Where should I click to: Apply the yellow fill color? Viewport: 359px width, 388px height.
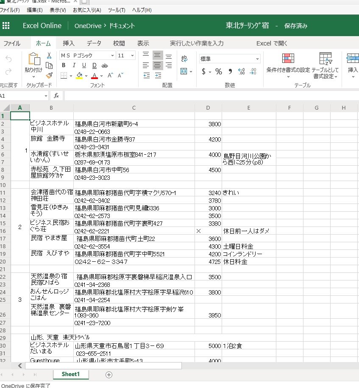tap(79, 76)
